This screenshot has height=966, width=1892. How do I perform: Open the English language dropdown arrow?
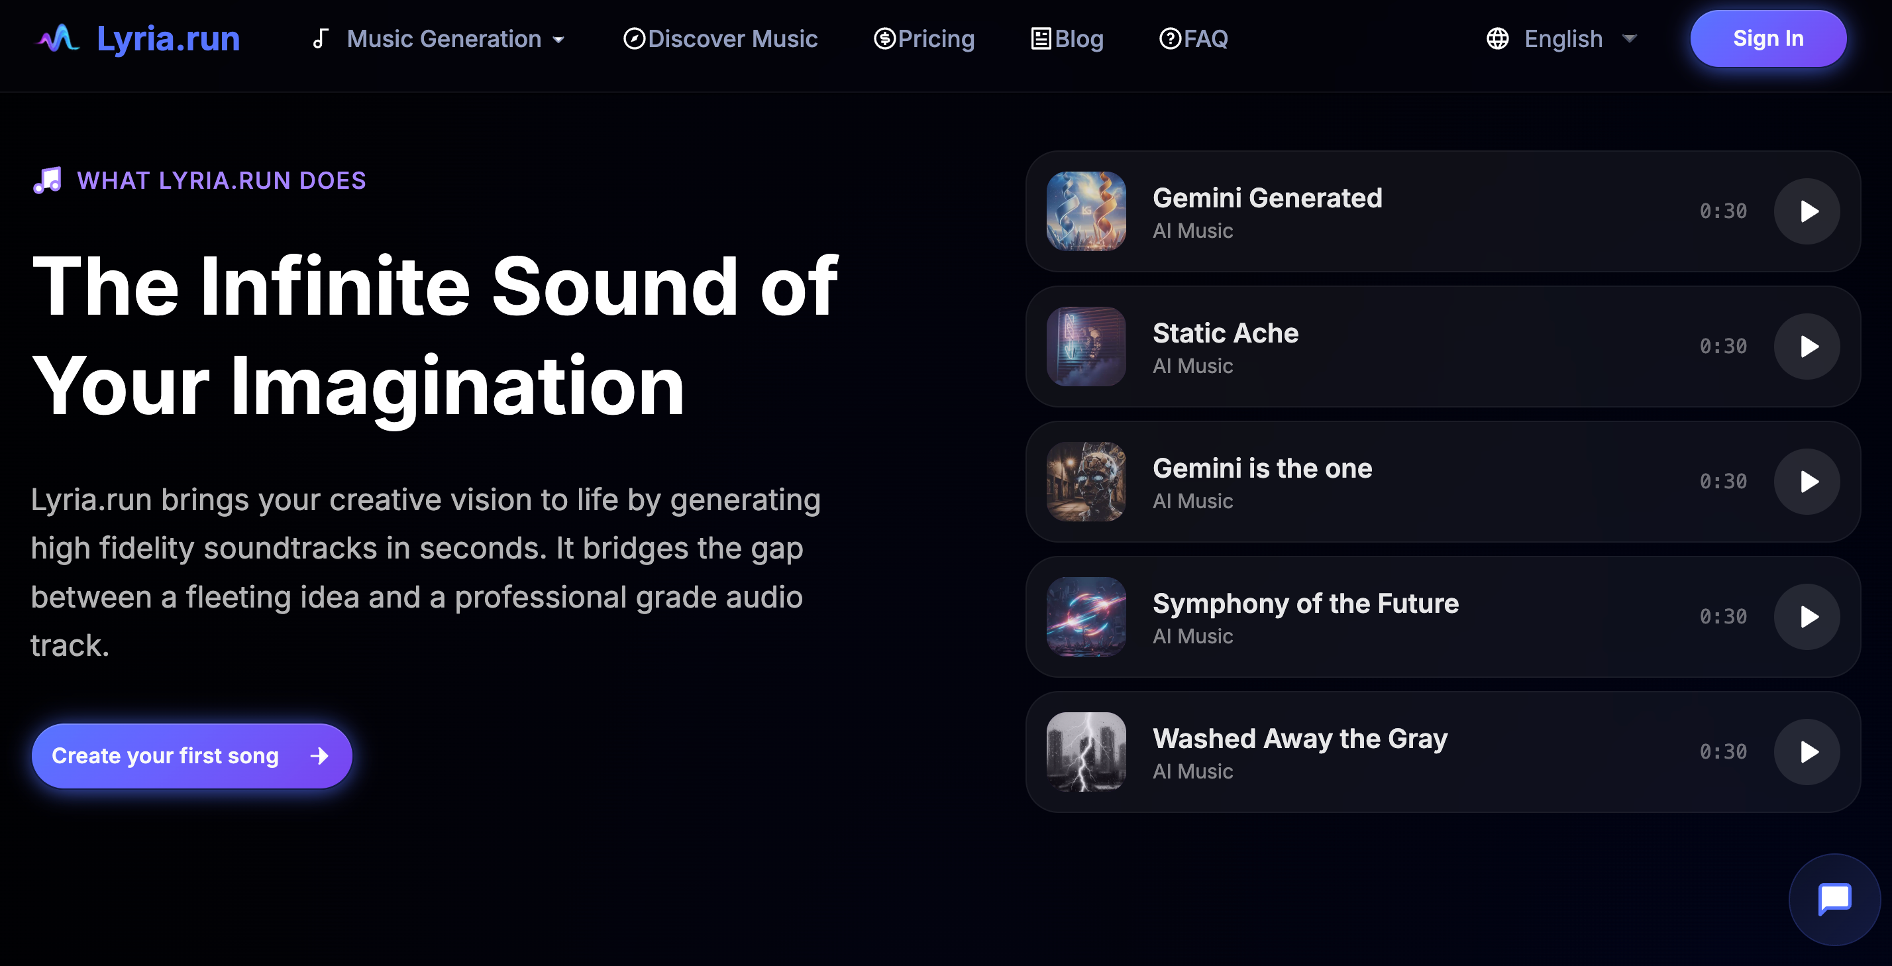pos(1629,38)
